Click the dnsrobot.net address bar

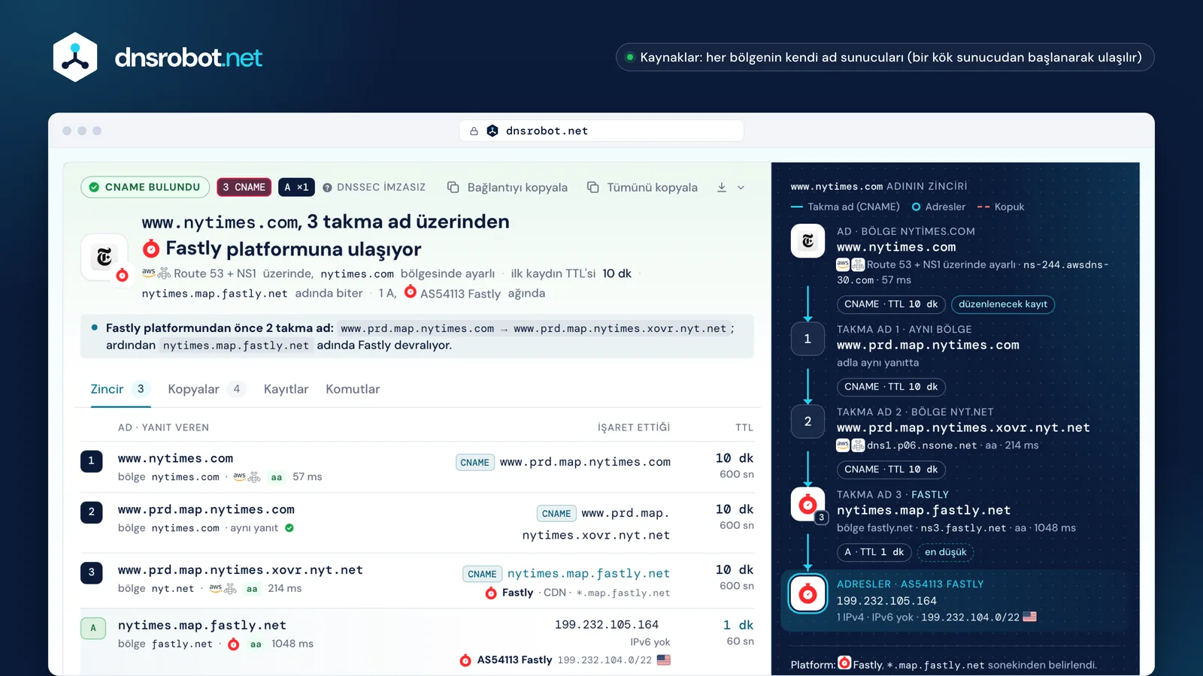(601, 131)
